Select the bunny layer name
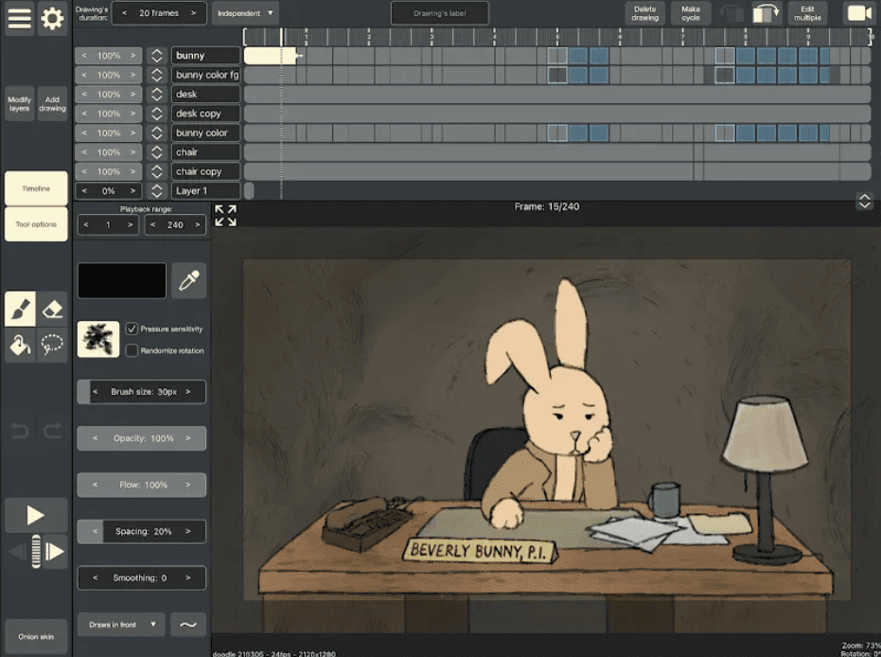Viewport: 881px width, 657px height. (x=205, y=56)
